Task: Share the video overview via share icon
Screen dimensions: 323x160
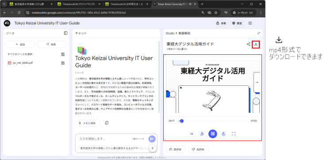Action: 248,44
